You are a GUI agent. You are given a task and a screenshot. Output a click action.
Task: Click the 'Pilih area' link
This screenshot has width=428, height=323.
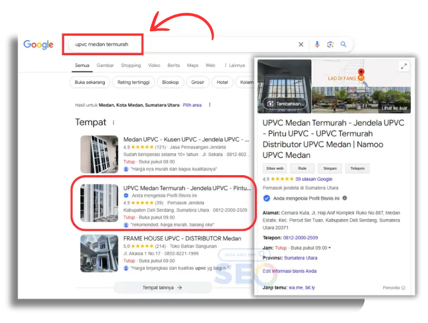(192, 105)
